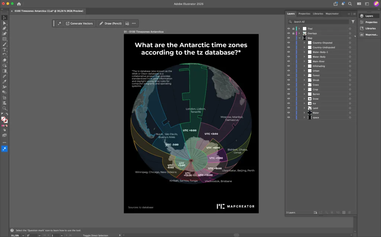Image resolution: width=381 pixels, height=237 pixels.
Task: Open the Search icon in the title bar
Action: click(350, 4)
